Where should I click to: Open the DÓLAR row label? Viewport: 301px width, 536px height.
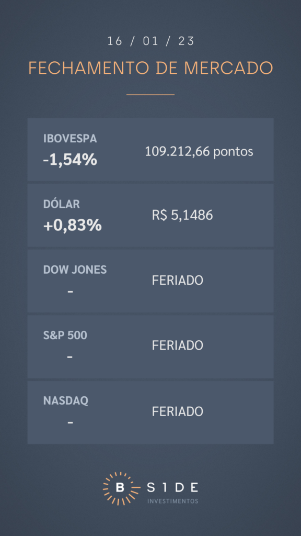(x=62, y=204)
